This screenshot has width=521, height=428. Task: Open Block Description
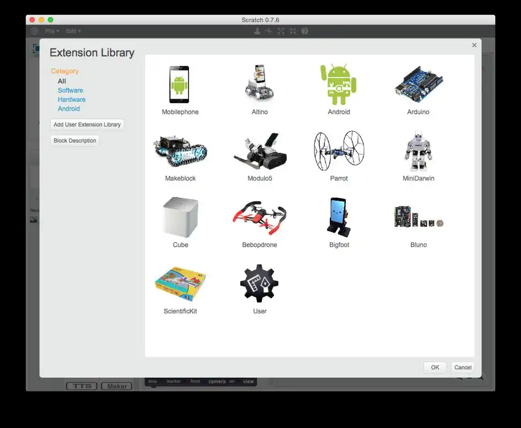click(x=75, y=141)
